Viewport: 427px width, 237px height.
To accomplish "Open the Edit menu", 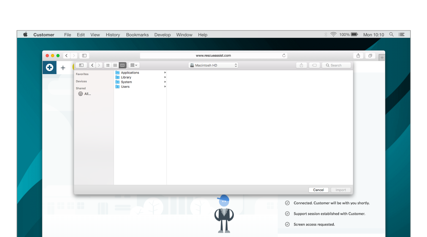I will (81, 34).
